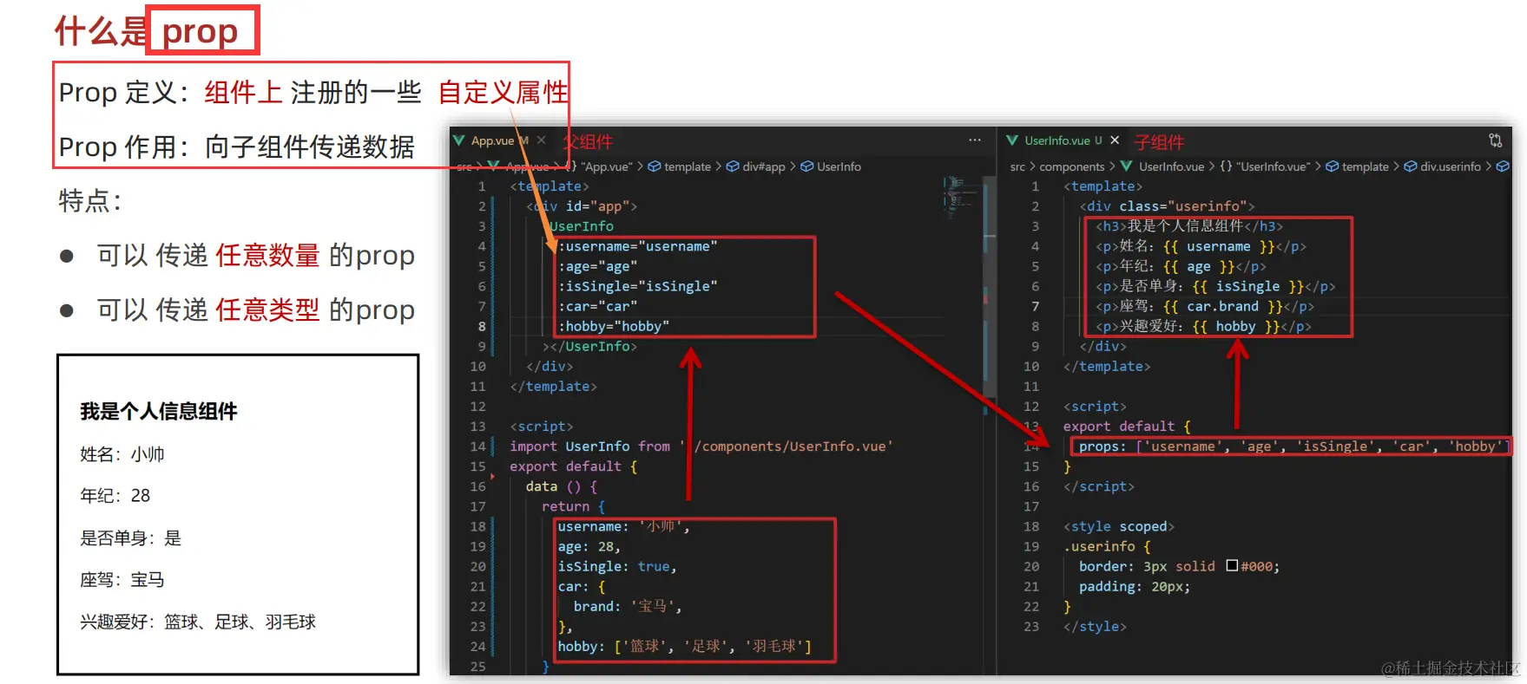This screenshot has width=1527, height=684.
Task: Click the "UserInfo.vue" braces breadcrumb item
Action: pos(1265,166)
